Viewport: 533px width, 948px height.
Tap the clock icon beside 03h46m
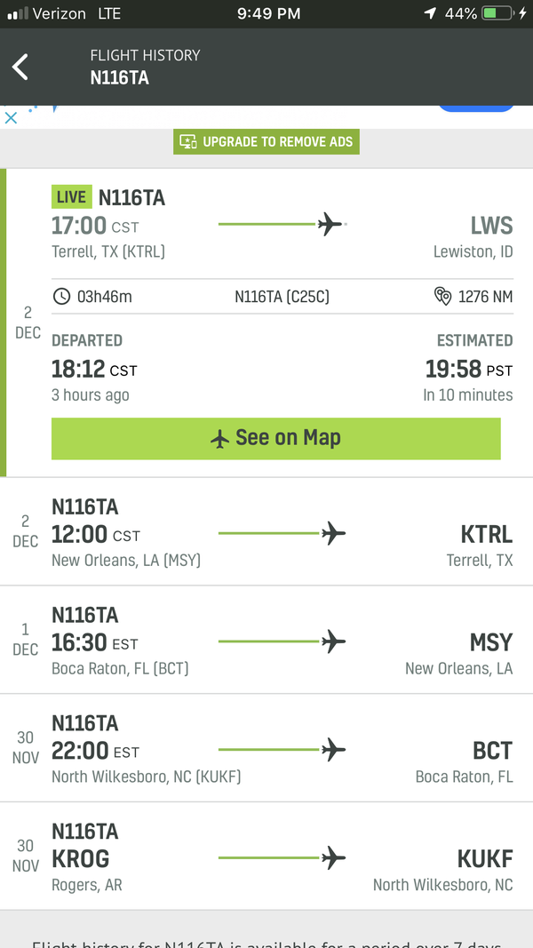point(61,297)
